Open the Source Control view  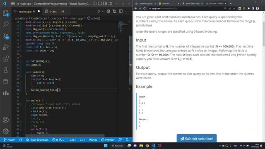[6, 36]
